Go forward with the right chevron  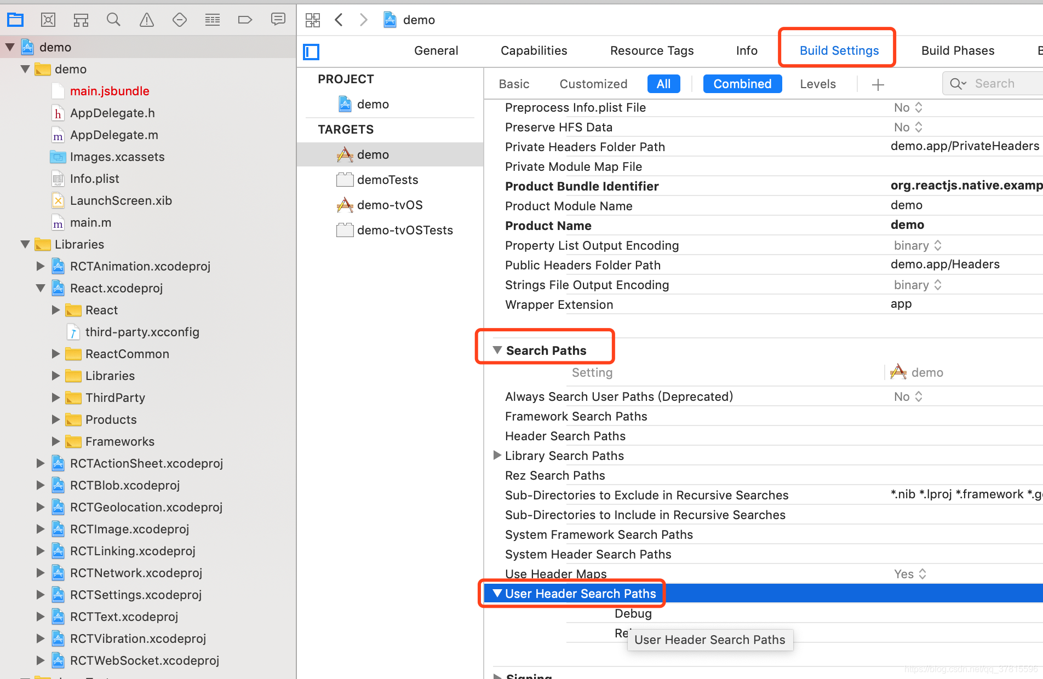(x=363, y=20)
